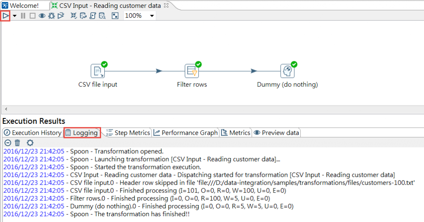This screenshot has height=222, width=424.
Task: Open the Performance Graph tab
Action: 185,133
